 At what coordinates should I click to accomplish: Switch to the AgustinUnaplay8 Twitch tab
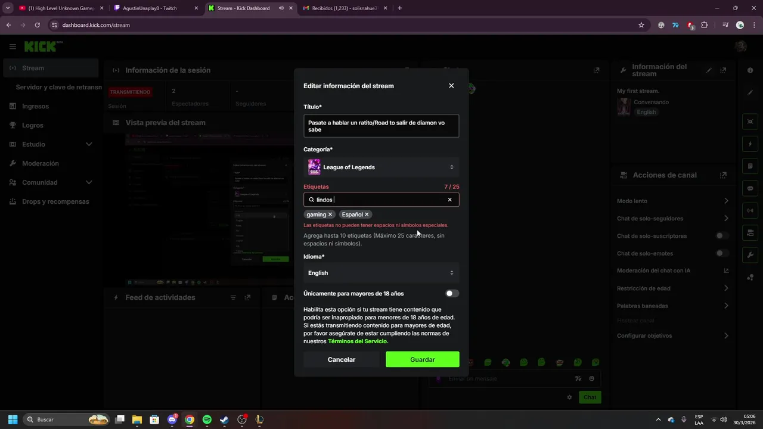click(156, 8)
